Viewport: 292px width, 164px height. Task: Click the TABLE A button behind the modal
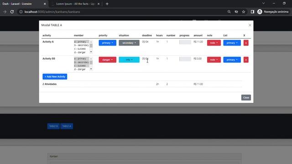click(67, 126)
